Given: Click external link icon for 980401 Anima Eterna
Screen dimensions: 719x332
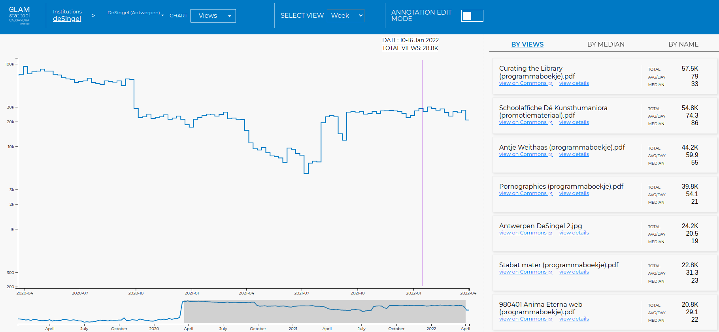Looking at the screenshot, I should 550,319.
